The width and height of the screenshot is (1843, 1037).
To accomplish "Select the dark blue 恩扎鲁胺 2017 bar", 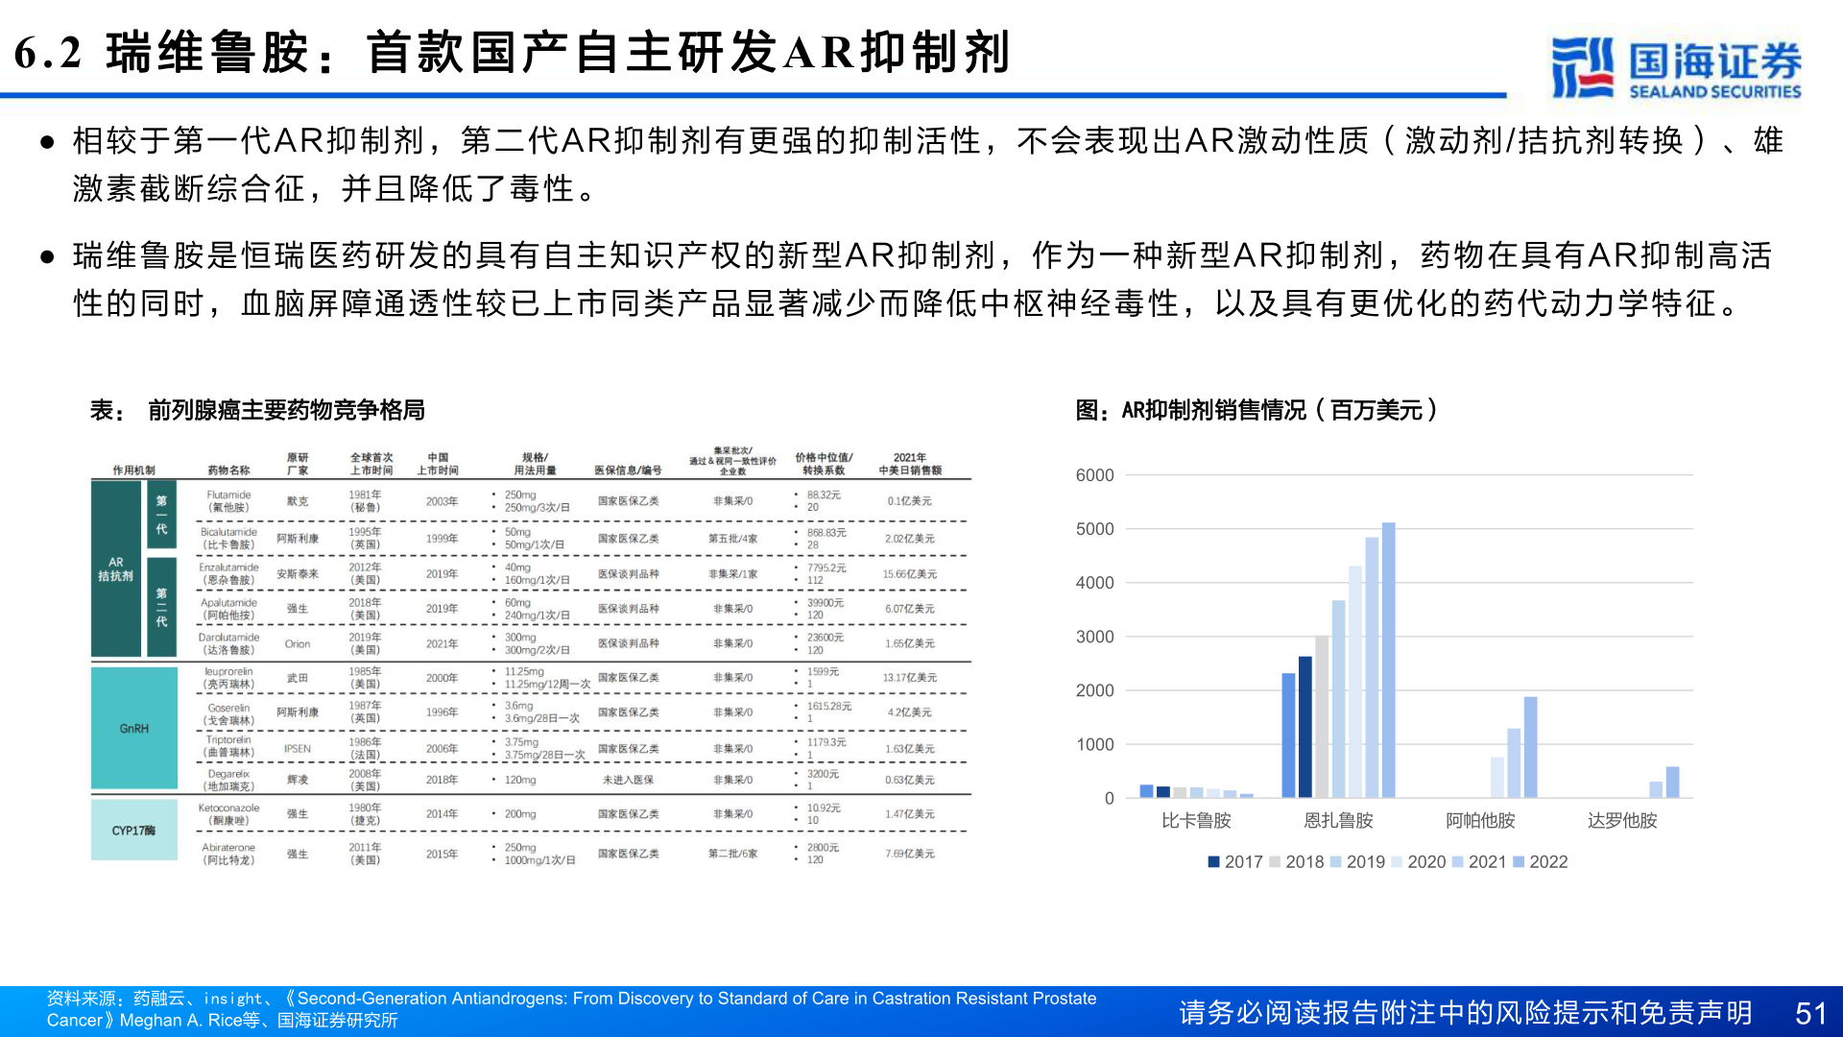I will pyautogui.click(x=1305, y=727).
